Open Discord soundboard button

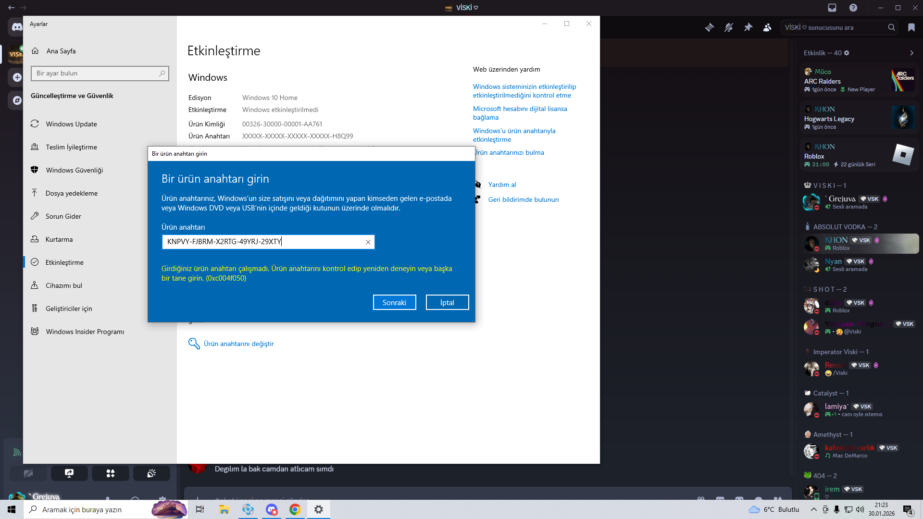point(151,473)
